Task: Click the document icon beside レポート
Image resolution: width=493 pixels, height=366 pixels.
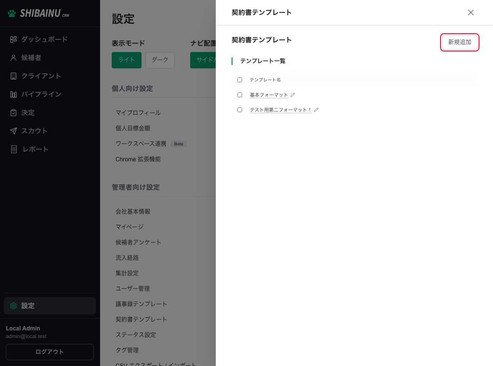Action: pos(14,149)
